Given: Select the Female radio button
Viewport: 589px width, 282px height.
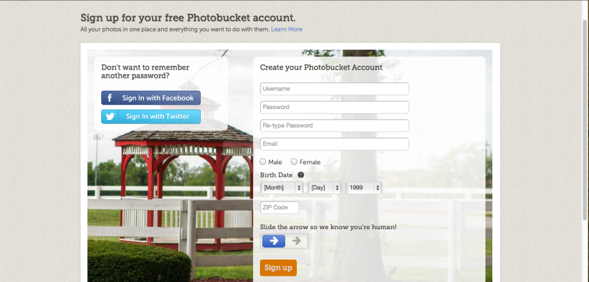Looking at the screenshot, I should pyautogui.click(x=294, y=161).
